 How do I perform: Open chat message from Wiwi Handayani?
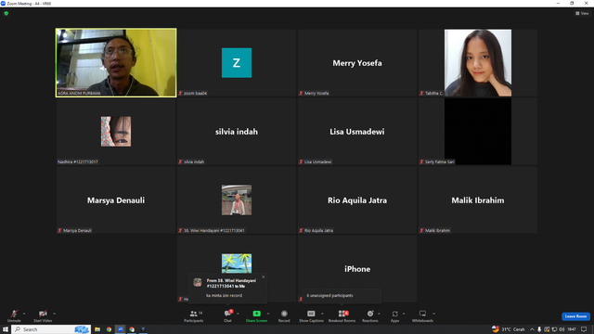click(x=227, y=289)
